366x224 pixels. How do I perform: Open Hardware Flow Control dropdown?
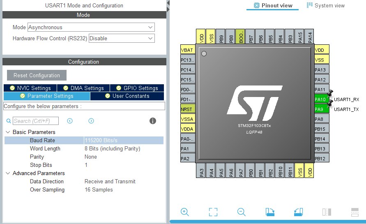(x=122, y=38)
